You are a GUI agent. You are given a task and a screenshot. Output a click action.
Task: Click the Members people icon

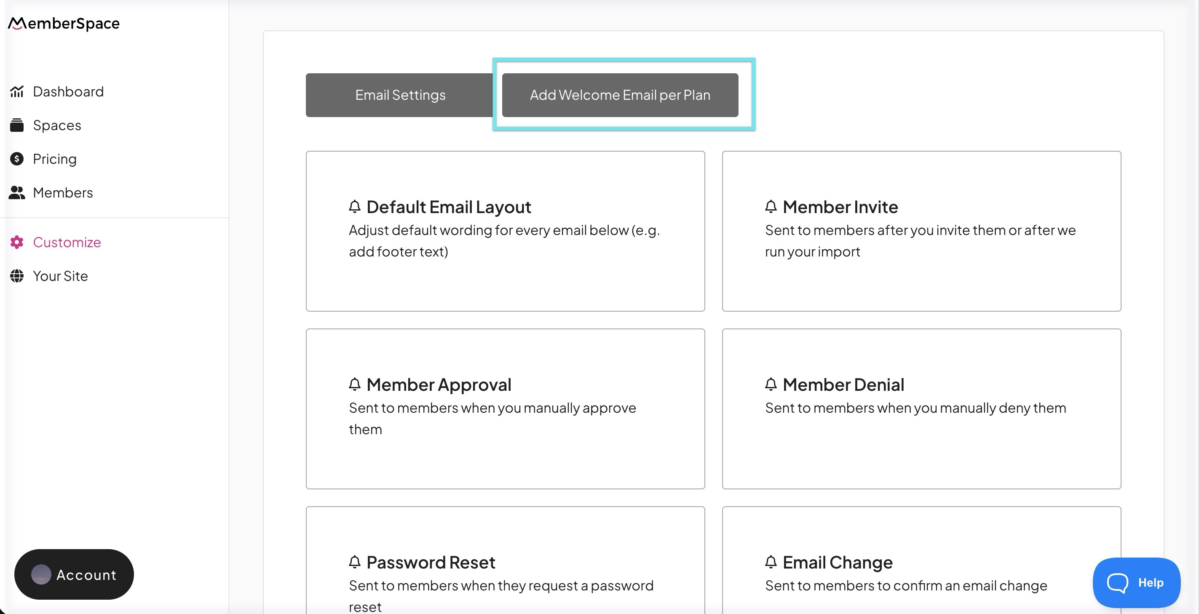click(17, 192)
